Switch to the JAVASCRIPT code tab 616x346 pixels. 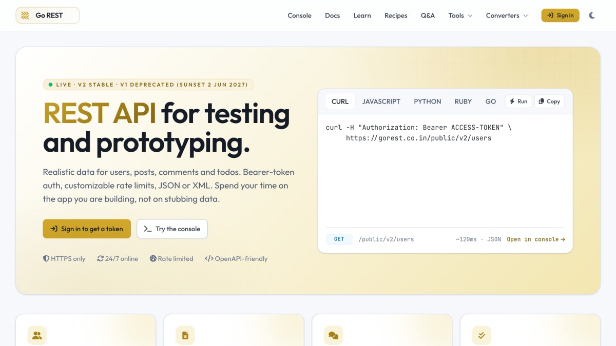[x=381, y=101]
